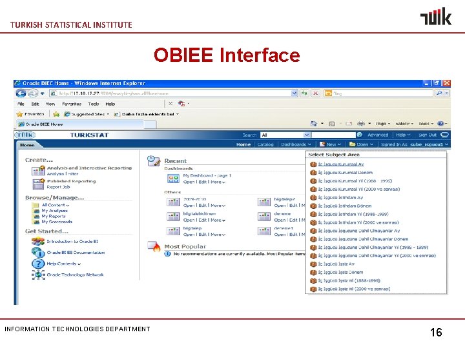The width and height of the screenshot is (465, 348).
Task: Click the browser URL address field
Action: point(170,93)
